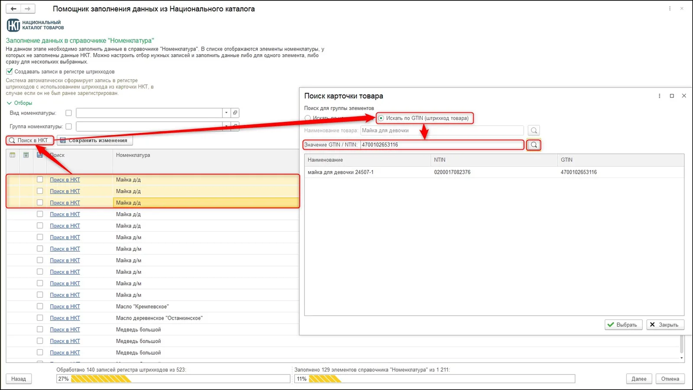Tick checkbox of Масло "Кремлевское" row

point(40,306)
